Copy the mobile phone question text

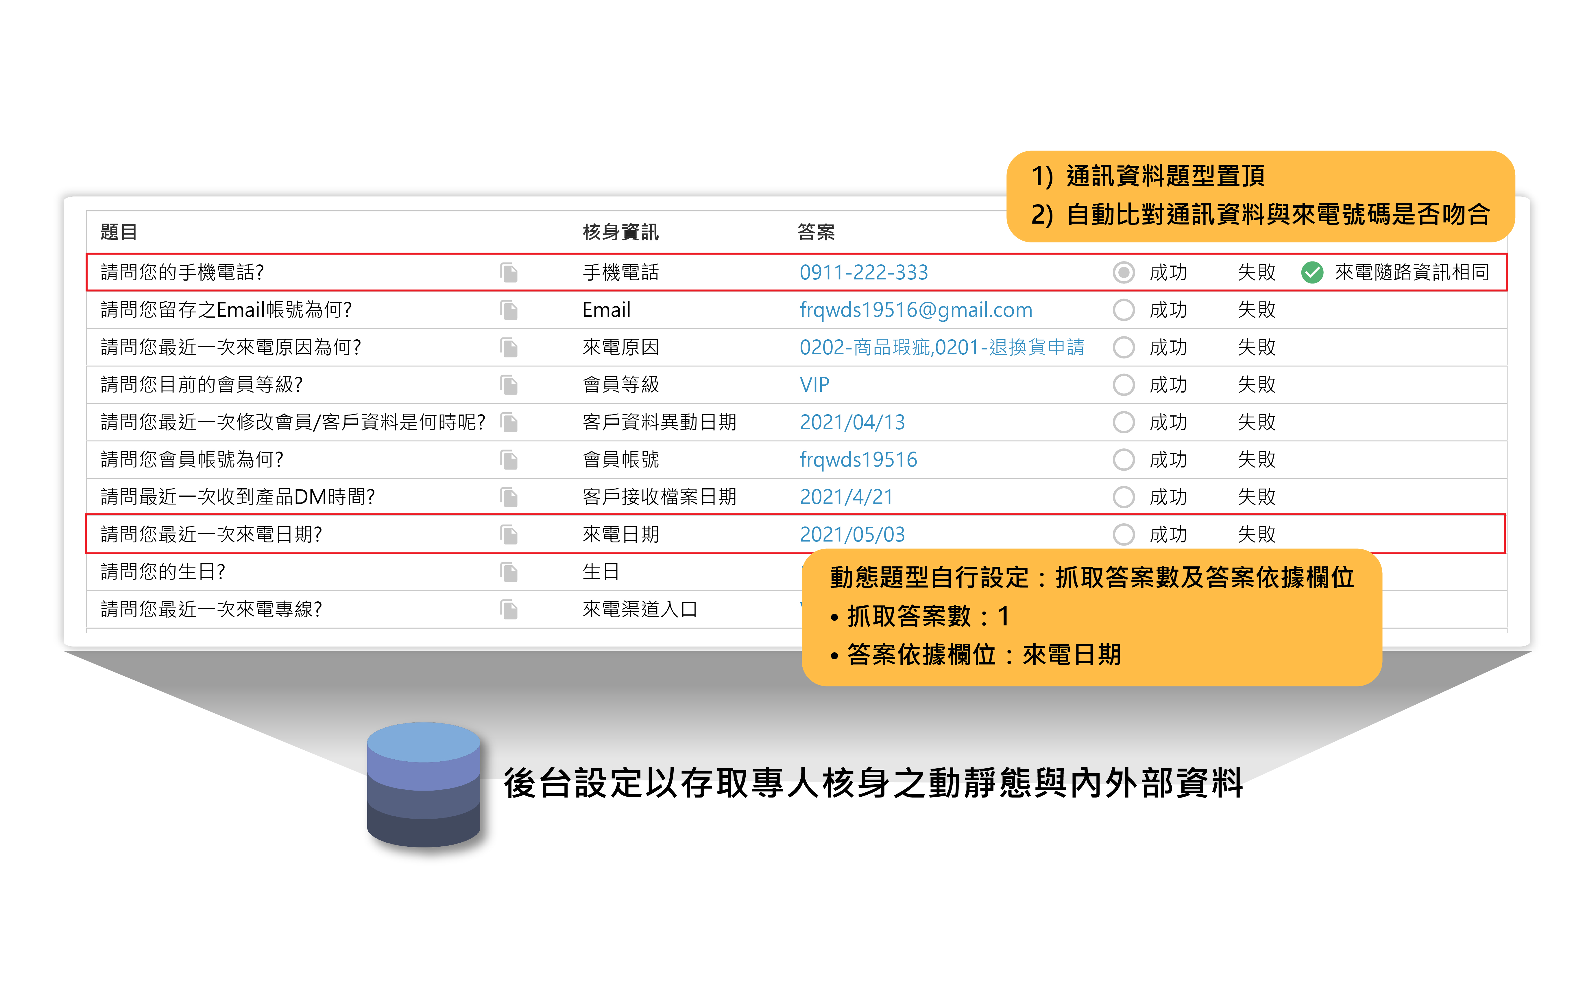pos(509,272)
